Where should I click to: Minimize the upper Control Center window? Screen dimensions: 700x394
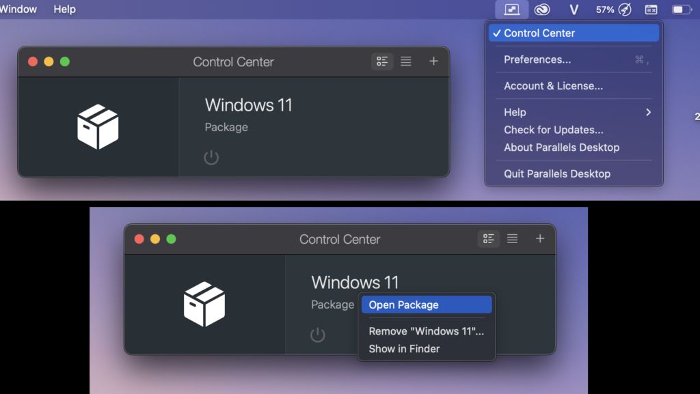pyautogui.click(x=49, y=61)
